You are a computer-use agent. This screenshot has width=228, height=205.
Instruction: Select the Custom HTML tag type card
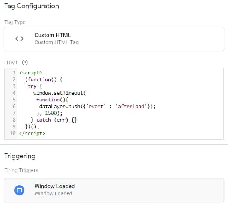(x=113, y=39)
